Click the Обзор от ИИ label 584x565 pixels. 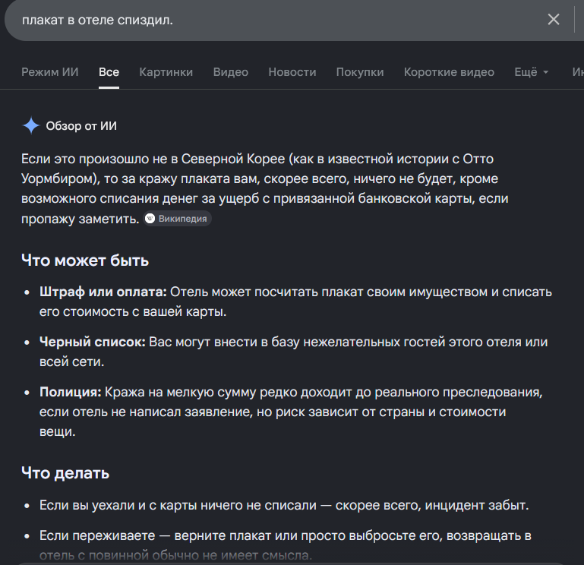tap(81, 126)
